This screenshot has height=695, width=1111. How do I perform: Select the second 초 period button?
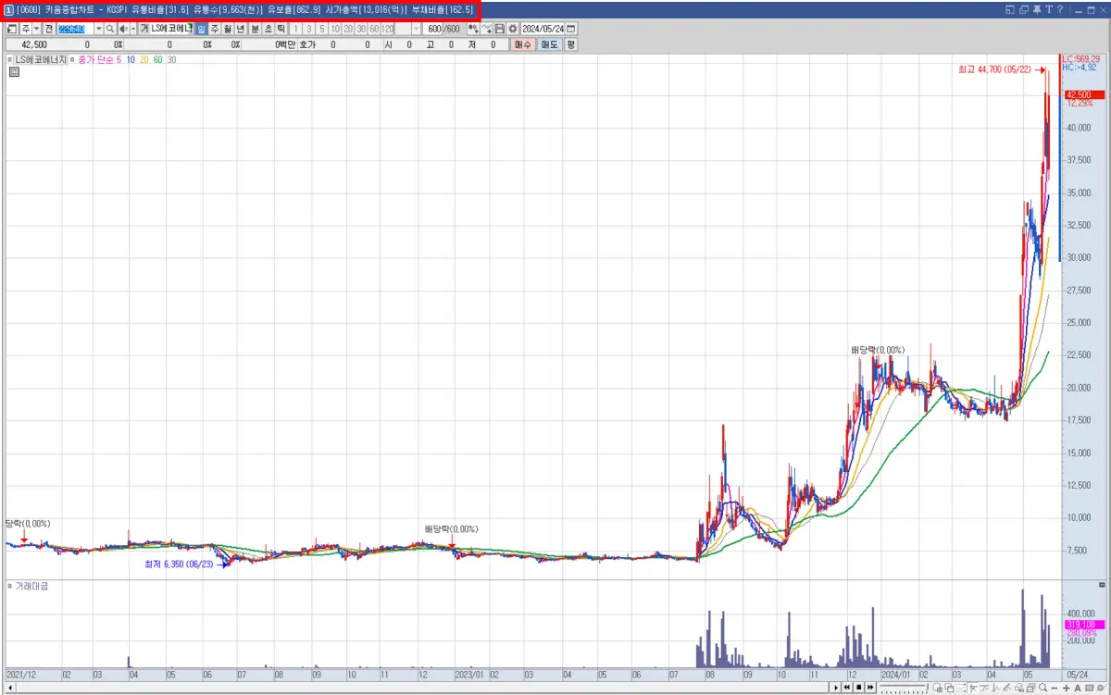[268, 29]
